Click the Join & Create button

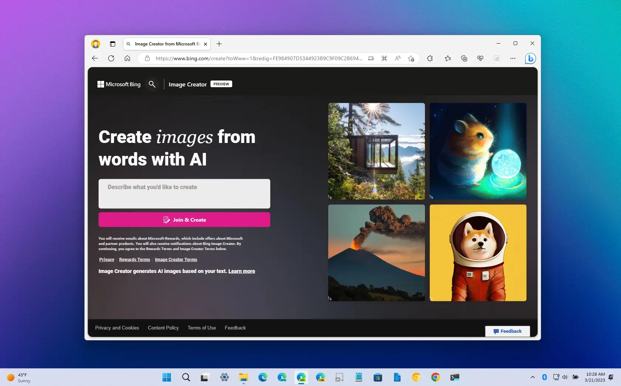click(184, 219)
